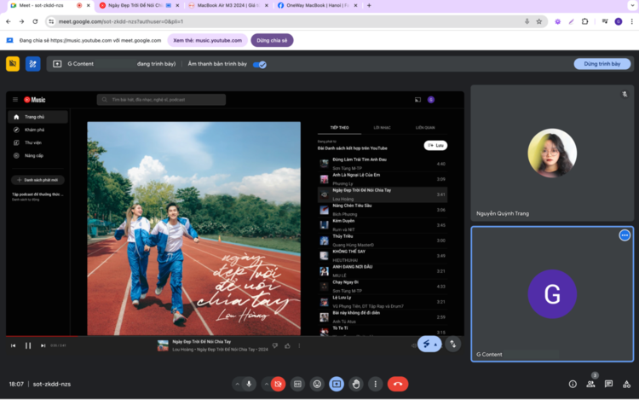This screenshot has width=639, height=400.
Task: Click the present screen button in controls
Action: 337,384
